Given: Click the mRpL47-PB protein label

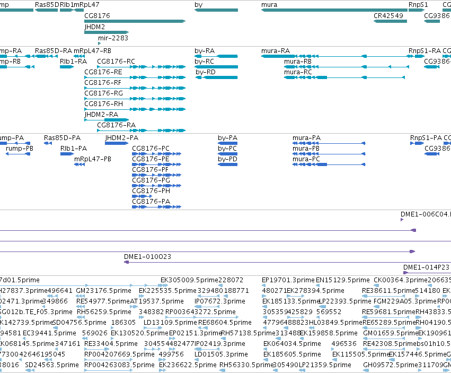Looking at the screenshot, I should 93,159.
